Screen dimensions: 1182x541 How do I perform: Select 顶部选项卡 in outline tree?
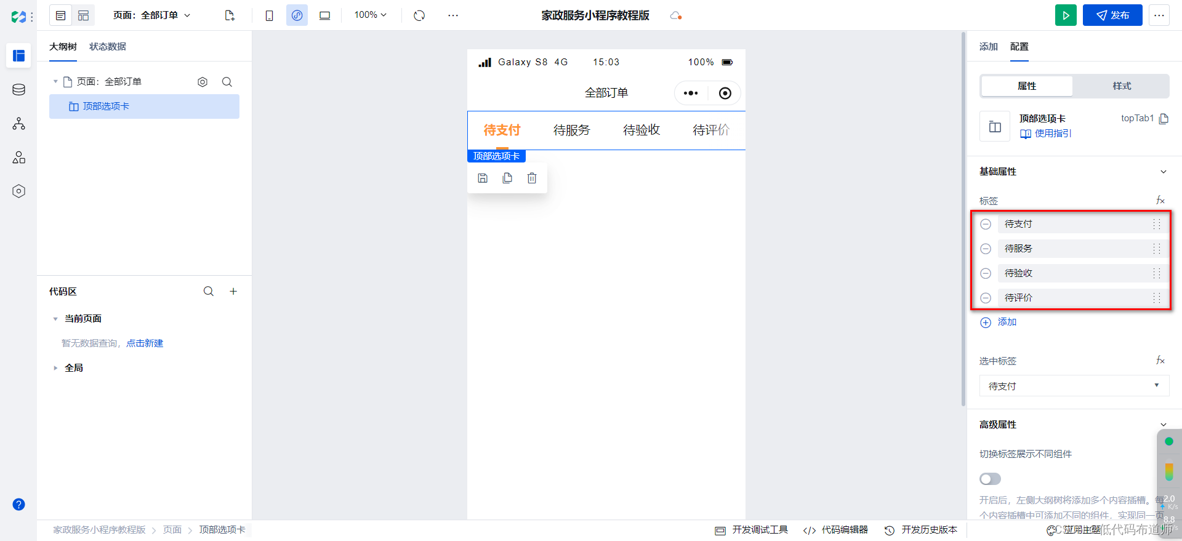click(144, 106)
